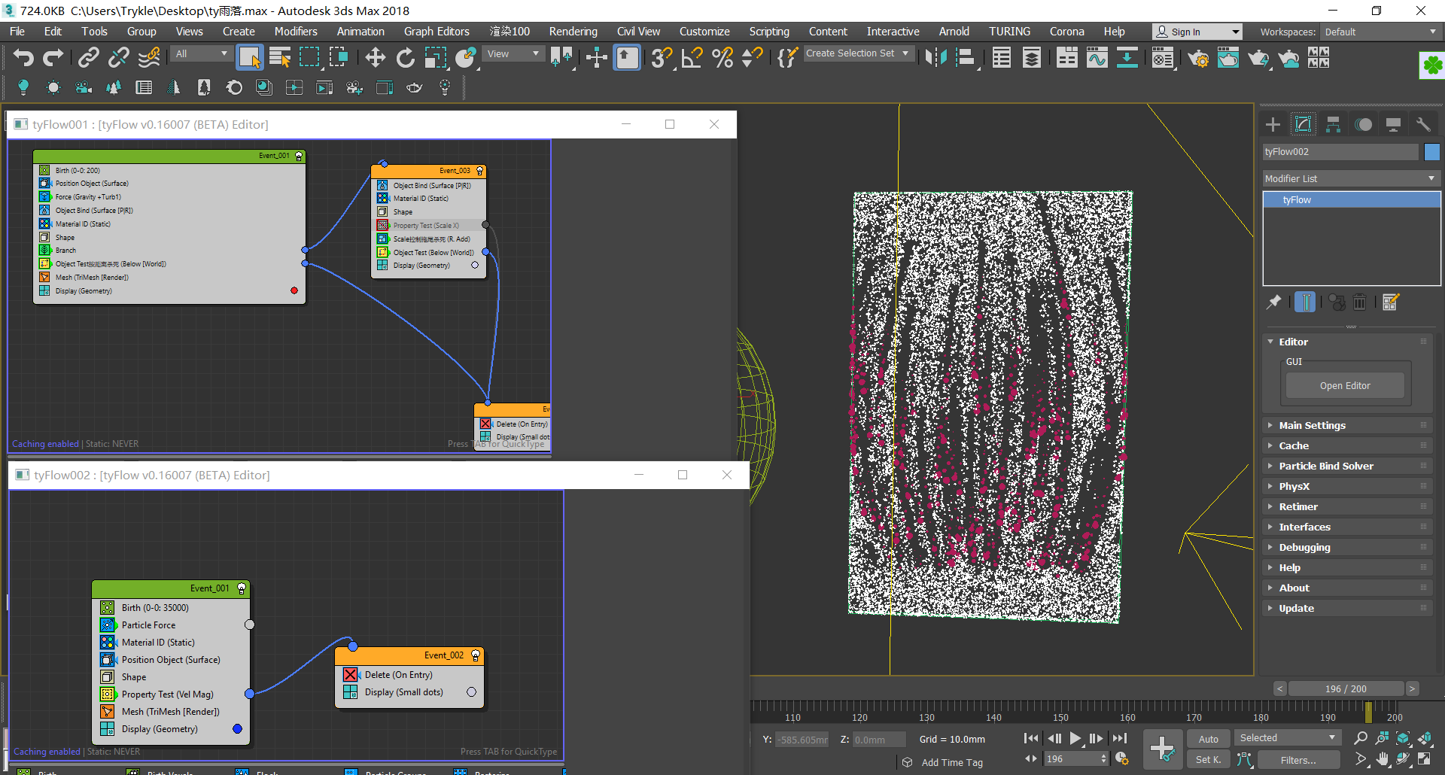Click the Undo arrow icon
The image size is (1445, 775).
pyautogui.click(x=24, y=57)
